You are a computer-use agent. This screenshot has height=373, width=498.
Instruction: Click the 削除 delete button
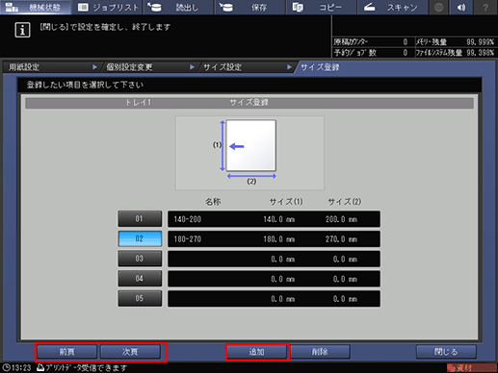[x=320, y=352]
